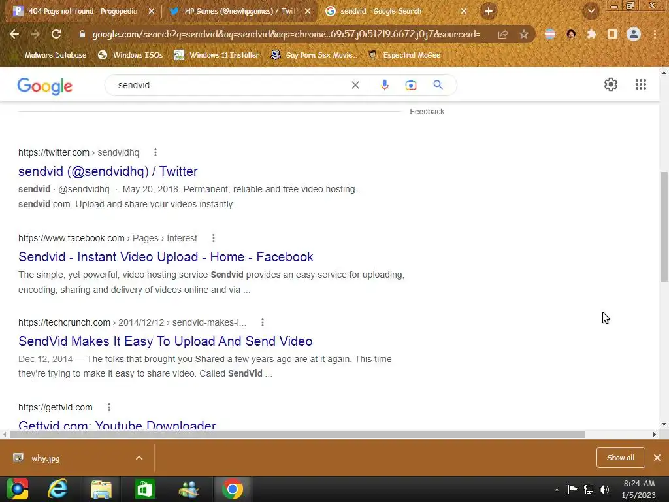This screenshot has width=669, height=502.
Task: Open the Chrome profile avatar
Action: 634,34
